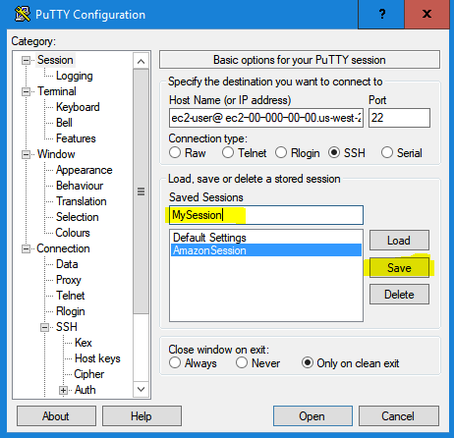Click the About button
This screenshot has width=454, height=438.
tap(56, 416)
